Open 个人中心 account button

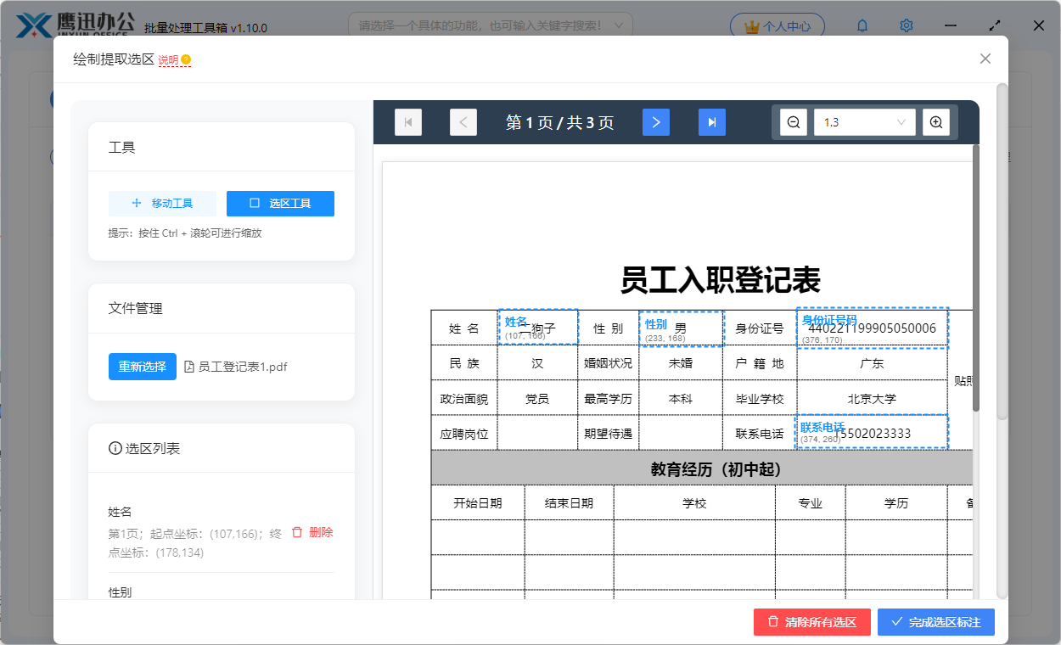pyautogui.click(x=778, y=26)
